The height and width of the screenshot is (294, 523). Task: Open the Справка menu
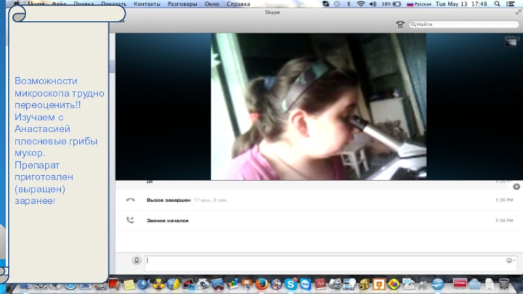click(x=238, y=4)
